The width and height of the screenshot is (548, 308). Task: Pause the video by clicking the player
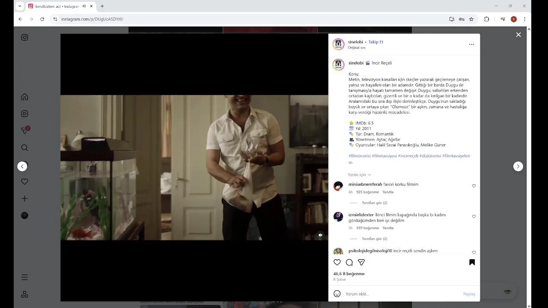pyautogui.click(x=194, y=167)
